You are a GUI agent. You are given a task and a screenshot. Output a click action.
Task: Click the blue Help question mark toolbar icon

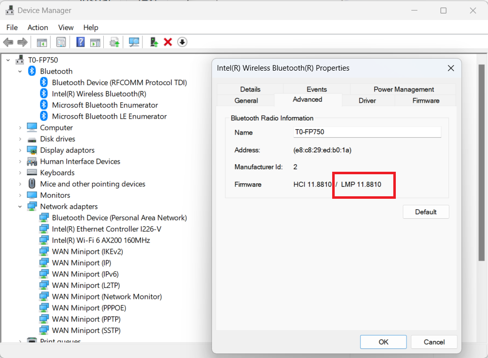(x=80, y=42)
